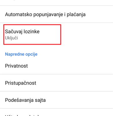113x116 pixels.
Task: Click blank area right of Sačuvaj lozinke box
Action: (87, 35)
